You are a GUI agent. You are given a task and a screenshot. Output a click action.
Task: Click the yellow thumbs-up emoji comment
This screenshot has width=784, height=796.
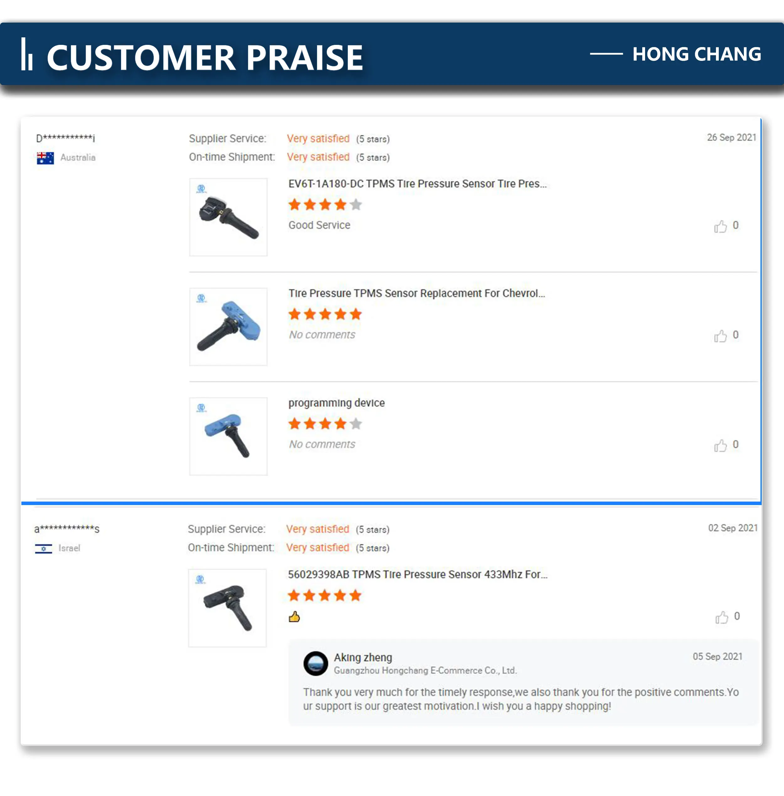(x=294, y=617)
